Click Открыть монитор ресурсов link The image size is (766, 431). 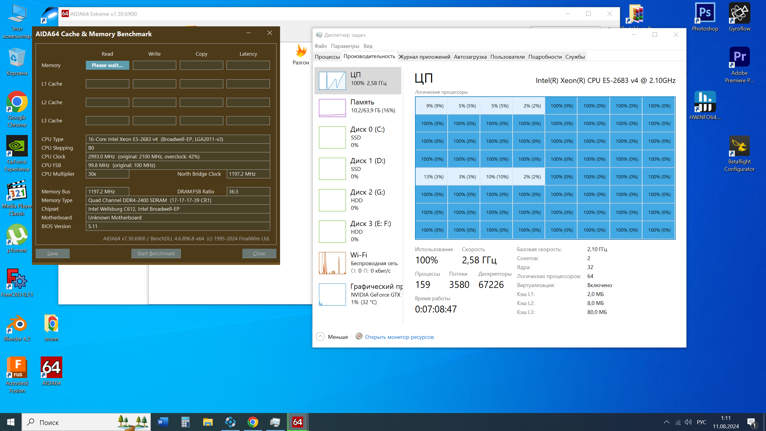pyautogui.click(x=399, y=337)
